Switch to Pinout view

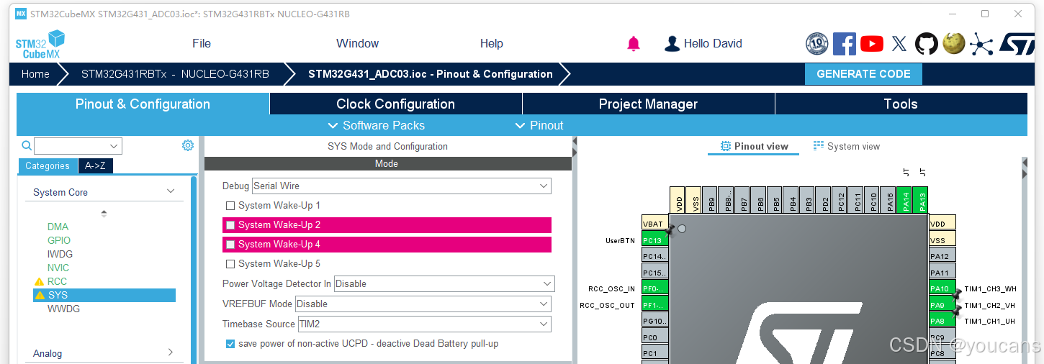pos(755,146)
